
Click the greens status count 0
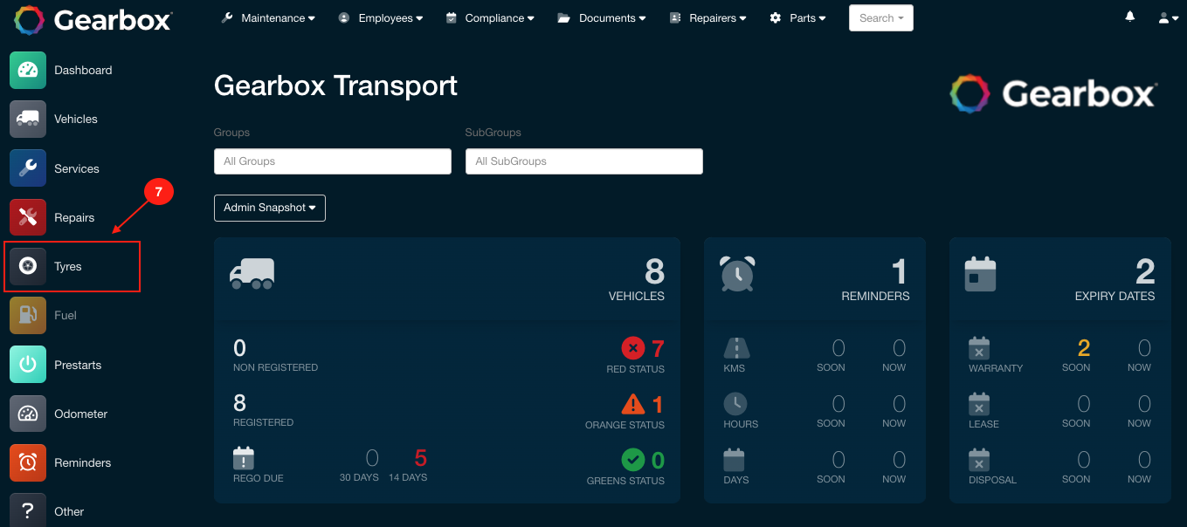[x=658, y=460]
